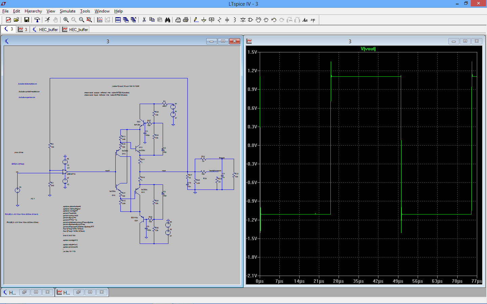Open the File menu
The width and height of the screenshot is (487, 304).
(x=5, y=11)
